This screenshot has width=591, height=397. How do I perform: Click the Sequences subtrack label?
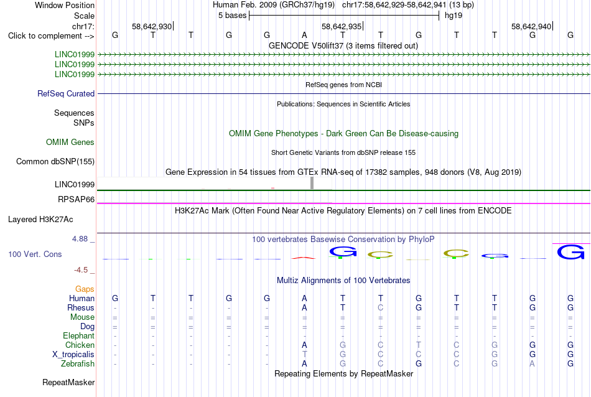point(74,113)
